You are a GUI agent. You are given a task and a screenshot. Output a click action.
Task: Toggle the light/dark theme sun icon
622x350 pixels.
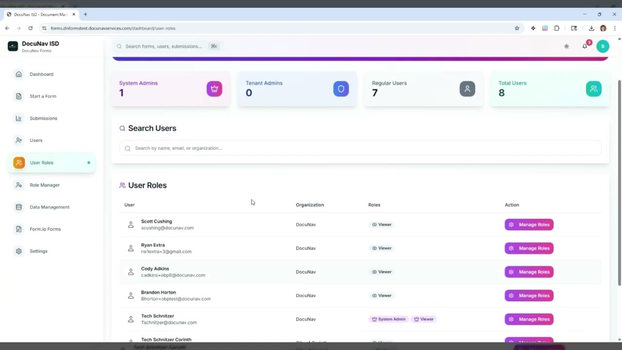click(567, 46)
